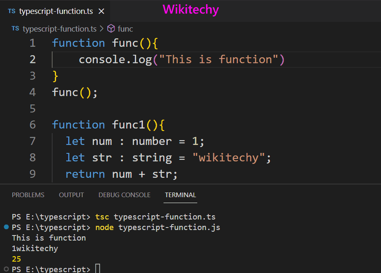The image size is (381, 273).
Task: Focus the terminal prompt cursor
Action: pos(98,269)
